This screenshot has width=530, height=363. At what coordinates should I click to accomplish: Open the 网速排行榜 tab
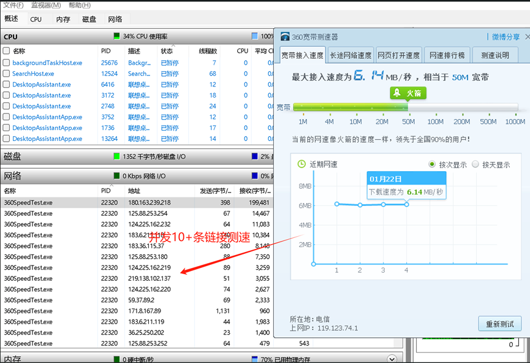point(447,55)
